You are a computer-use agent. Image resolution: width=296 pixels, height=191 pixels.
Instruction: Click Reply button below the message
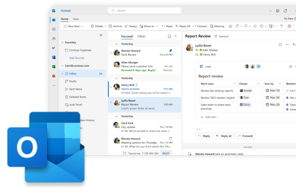point(204,136)
